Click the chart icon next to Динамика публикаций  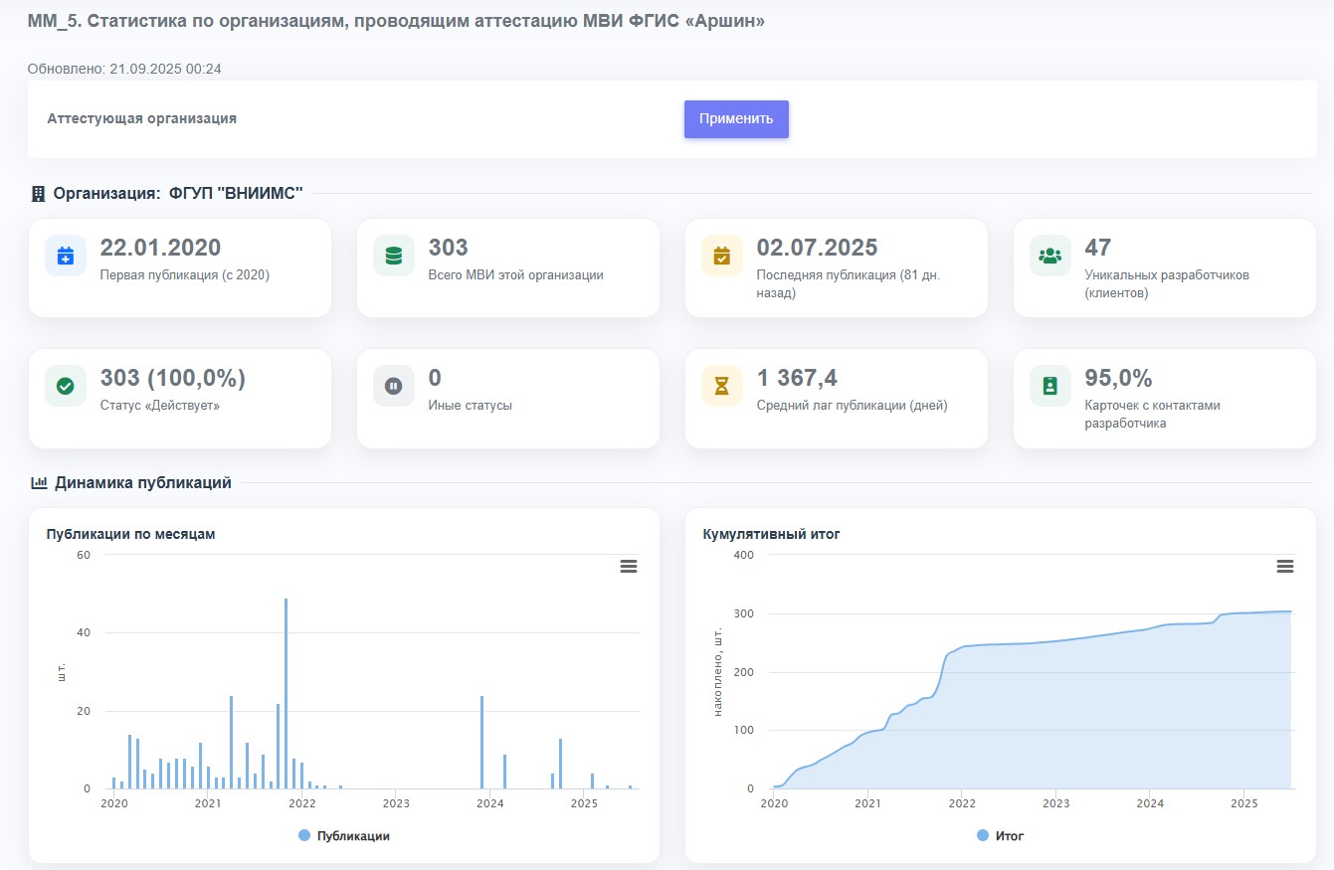[x=39, y=483]
